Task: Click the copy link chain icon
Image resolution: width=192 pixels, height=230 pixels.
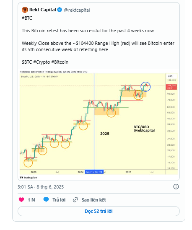Action: (x=75, y=200)
